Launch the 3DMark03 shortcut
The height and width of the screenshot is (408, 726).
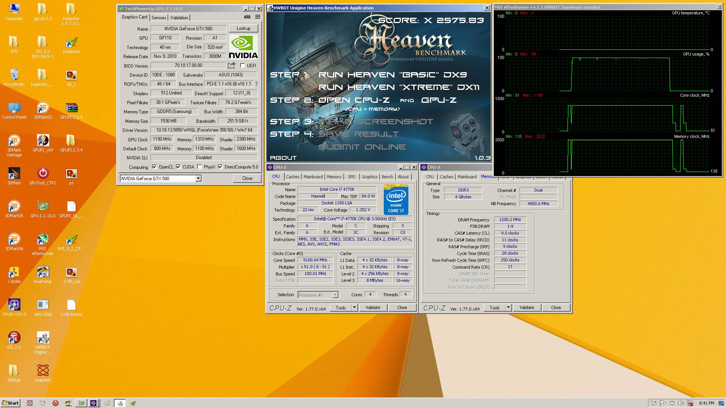43,111
